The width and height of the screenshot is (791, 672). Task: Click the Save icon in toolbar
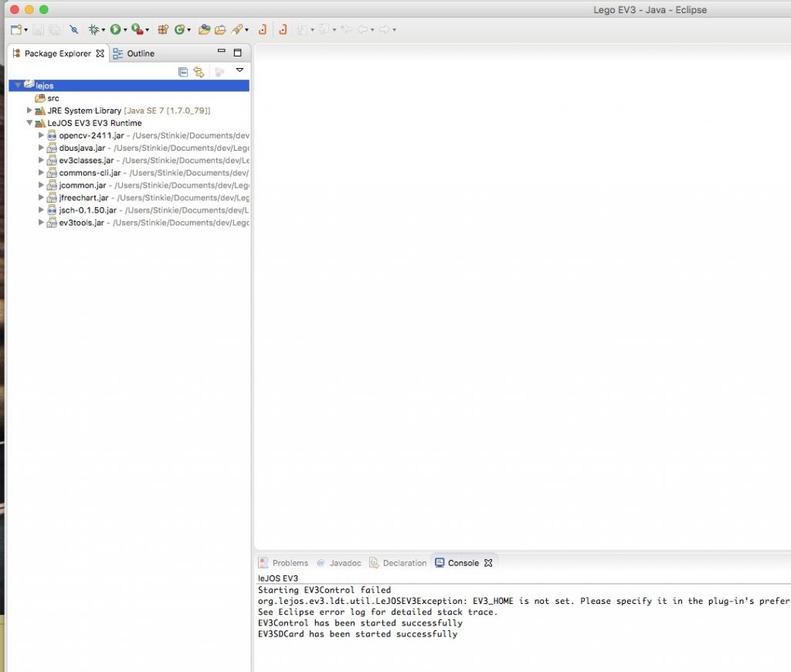[x=39, y=30]
